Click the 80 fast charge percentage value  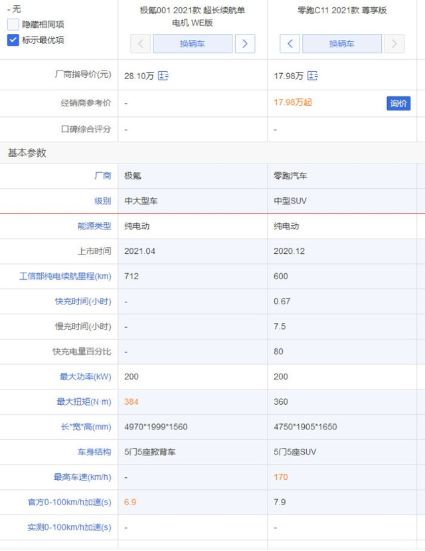pyautogui.click(x=278, y=352)
